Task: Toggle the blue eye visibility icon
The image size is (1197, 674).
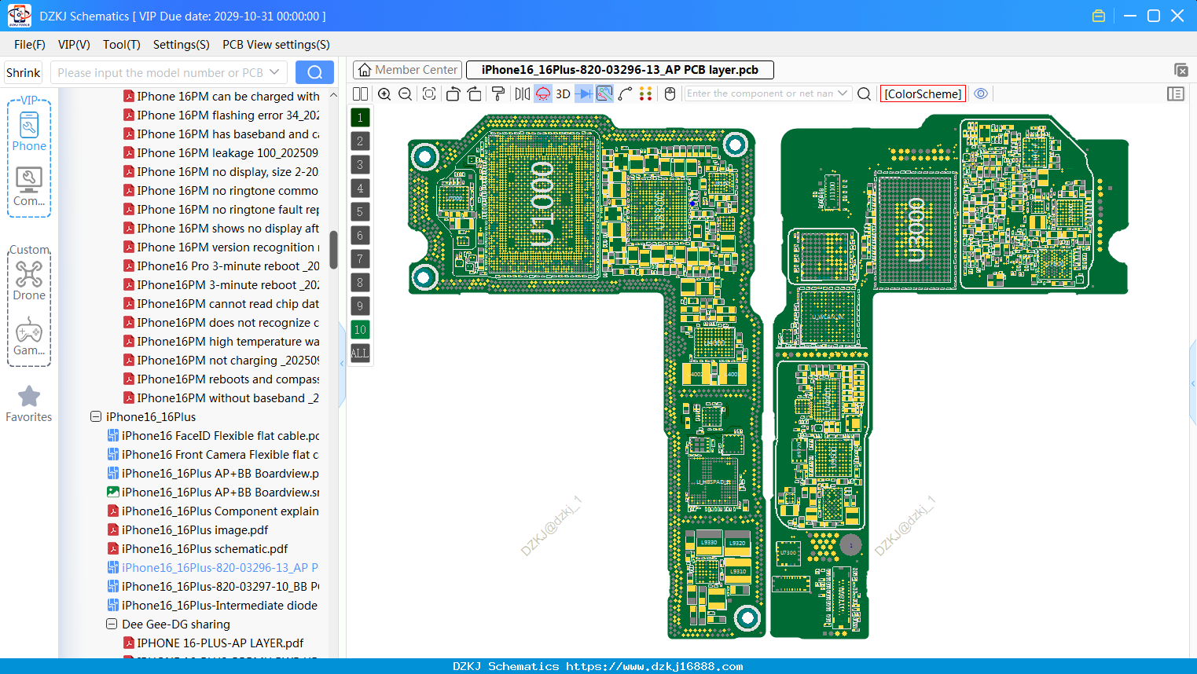Action: (981, 93)
